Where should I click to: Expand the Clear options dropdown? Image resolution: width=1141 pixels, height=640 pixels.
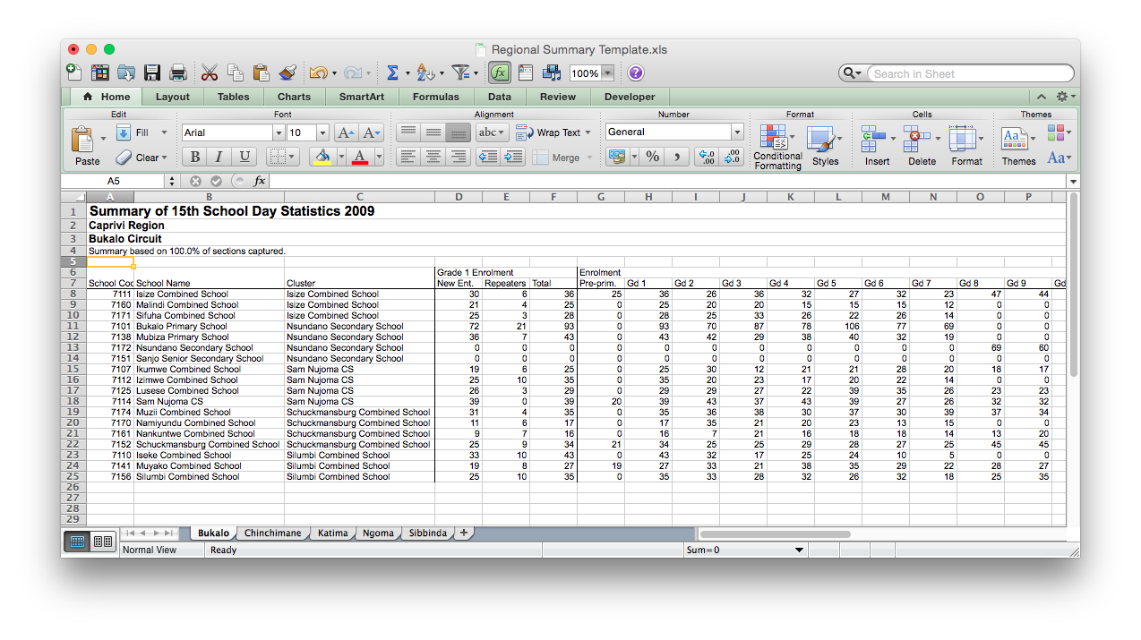point(164,158)
